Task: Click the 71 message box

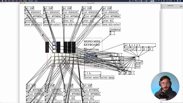Action: [121, 73]
